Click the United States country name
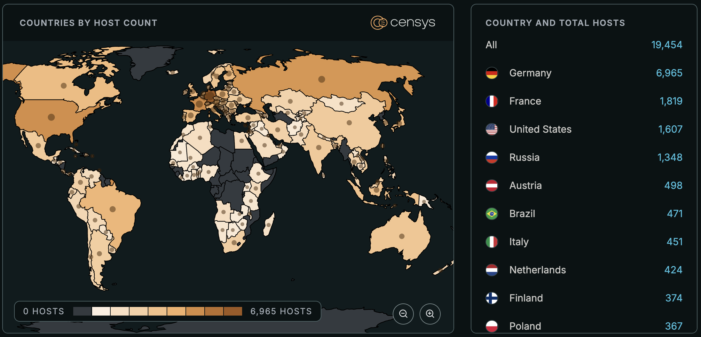Viewport: 701px width, 337px height. point(540,129)
